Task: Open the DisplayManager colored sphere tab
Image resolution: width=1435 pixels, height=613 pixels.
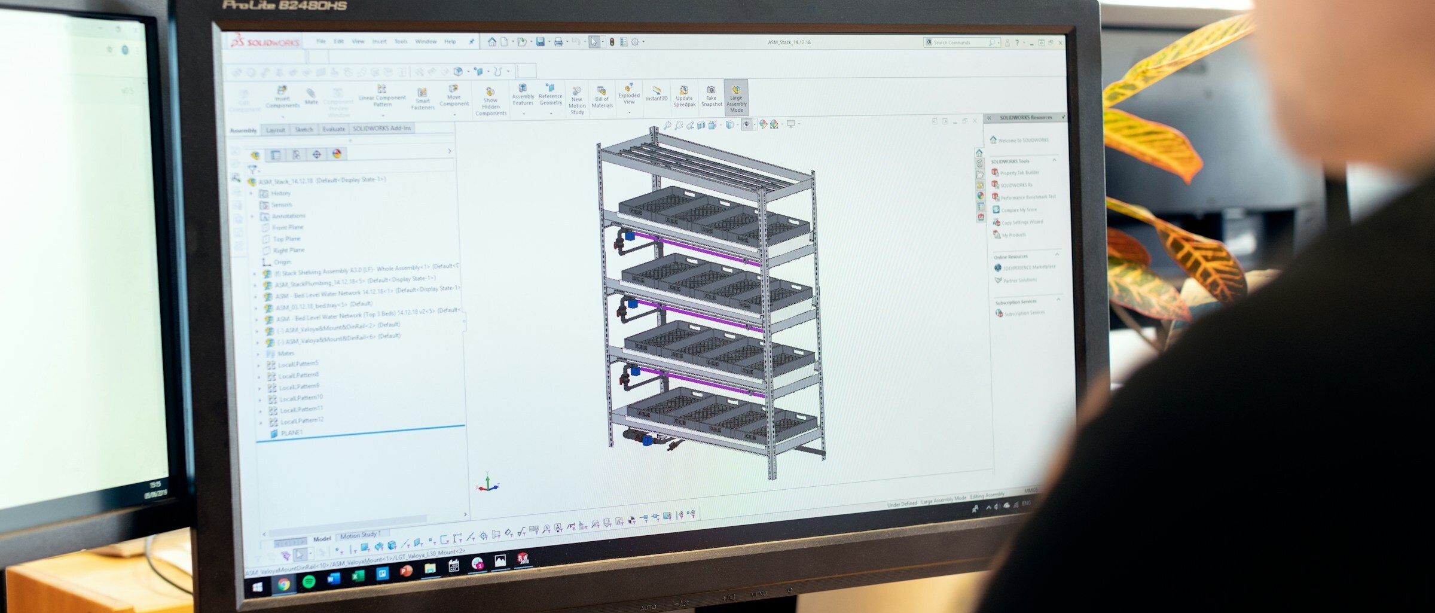Action: coord(337,154)
